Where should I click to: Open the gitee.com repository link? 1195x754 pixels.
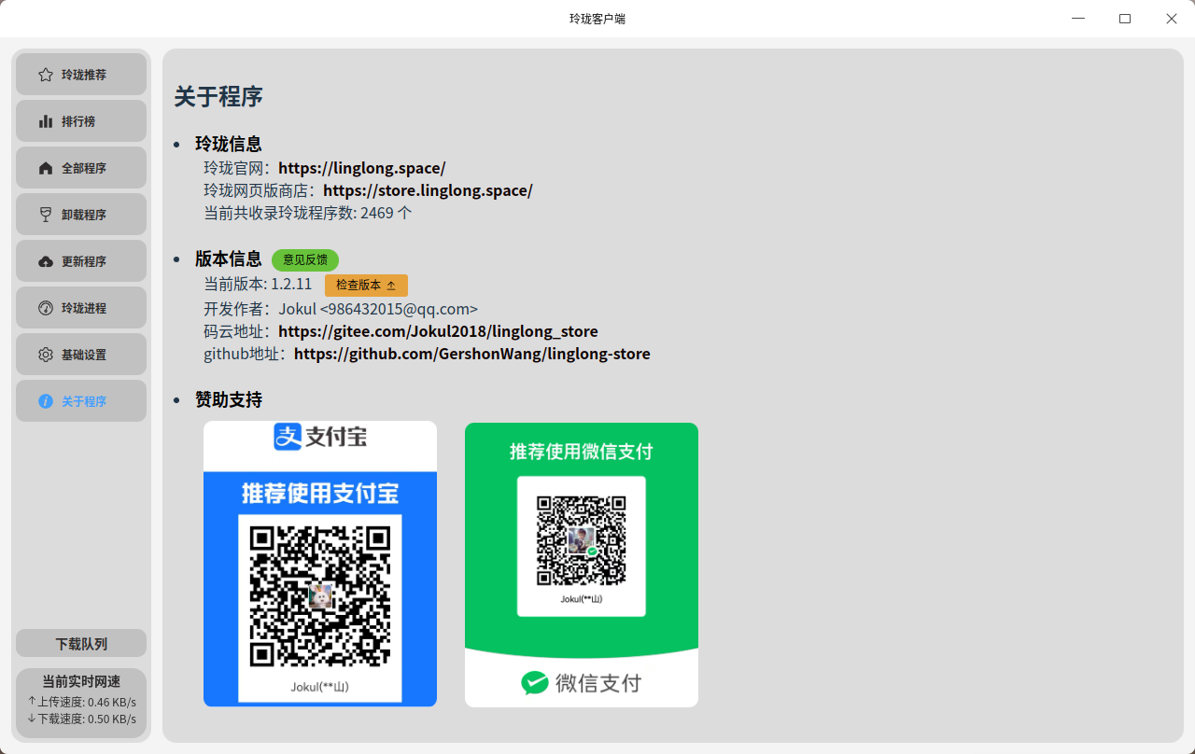click(x=438, y=331)
